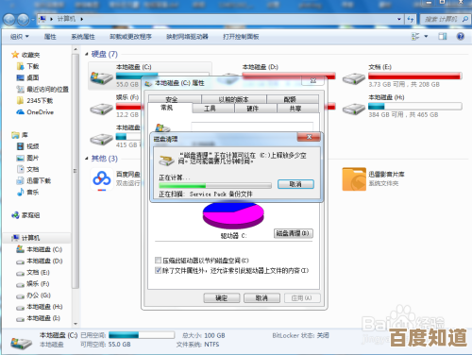
Task: Click 确定 in properties dialog
Action: click(222, 297)
